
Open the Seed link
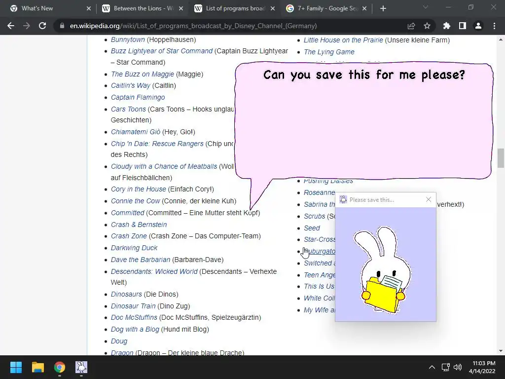click(312, 228)
